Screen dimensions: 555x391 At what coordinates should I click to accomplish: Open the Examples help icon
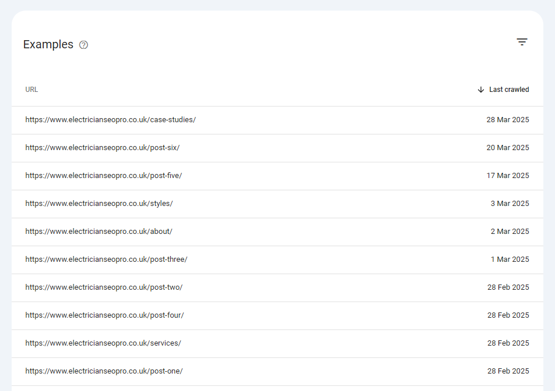83,45
